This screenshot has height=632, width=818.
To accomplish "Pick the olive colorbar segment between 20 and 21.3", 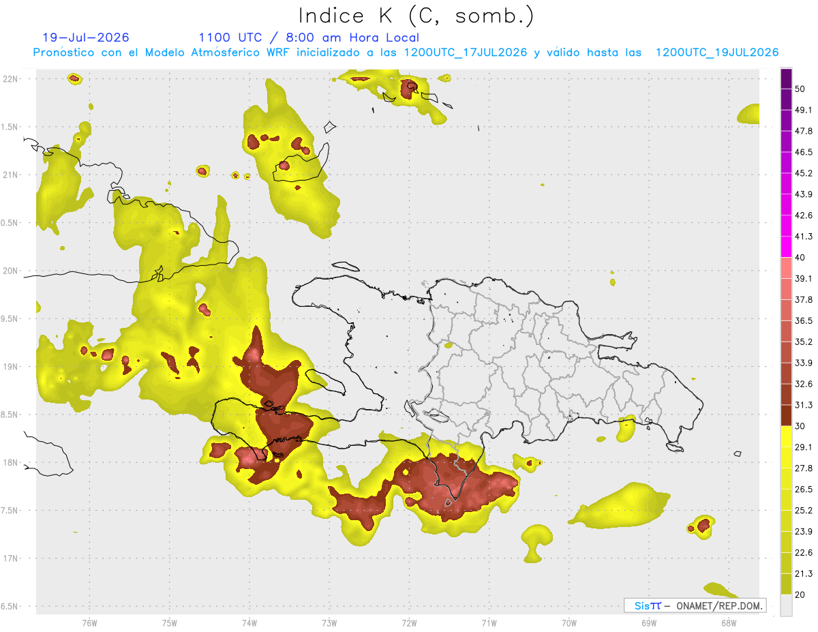I will [x=786, y=584].
